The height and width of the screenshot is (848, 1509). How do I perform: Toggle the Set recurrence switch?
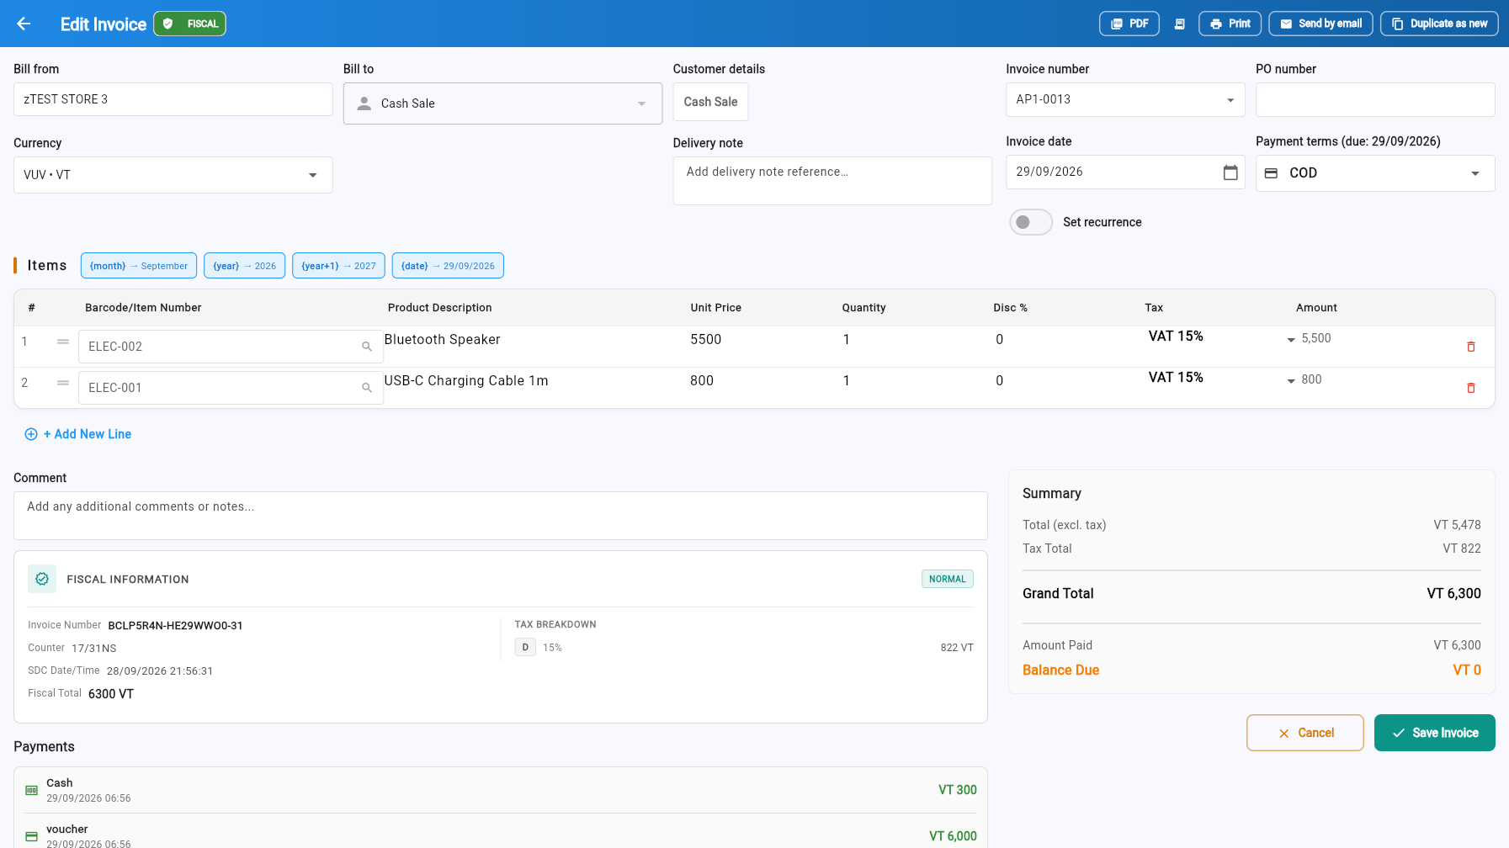tap(1031, 222)
